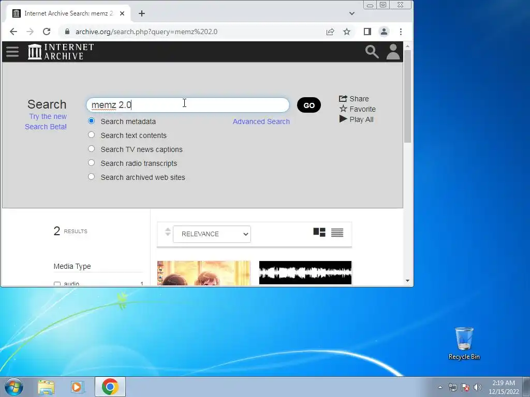530x397 pixels.
Task: Open the Chrome three-dot menu
Action: [401, 32]
